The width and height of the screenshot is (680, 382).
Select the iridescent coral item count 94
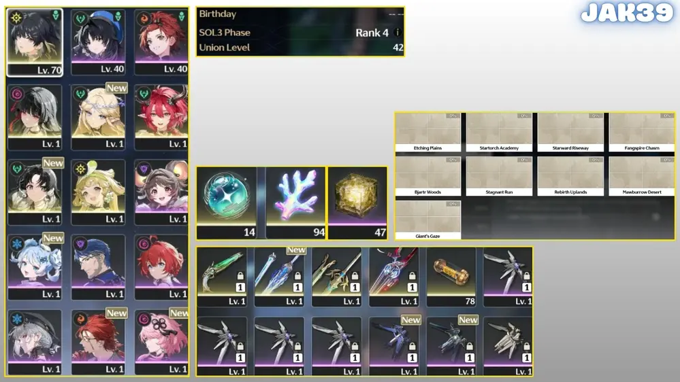[295, 203]
